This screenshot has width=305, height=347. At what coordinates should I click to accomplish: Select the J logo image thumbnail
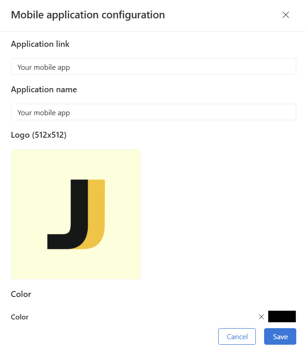pos(76,214)
